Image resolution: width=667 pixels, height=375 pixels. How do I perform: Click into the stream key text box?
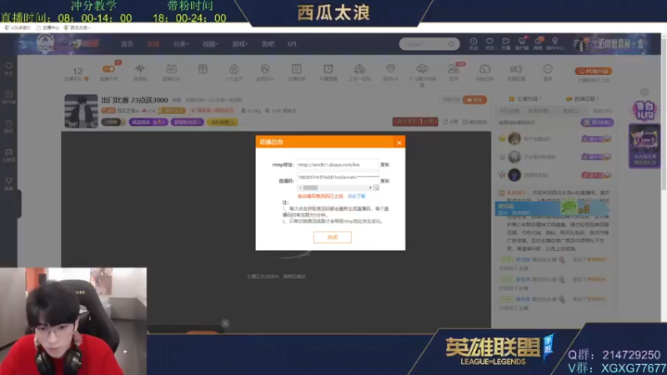pos(338,177)
